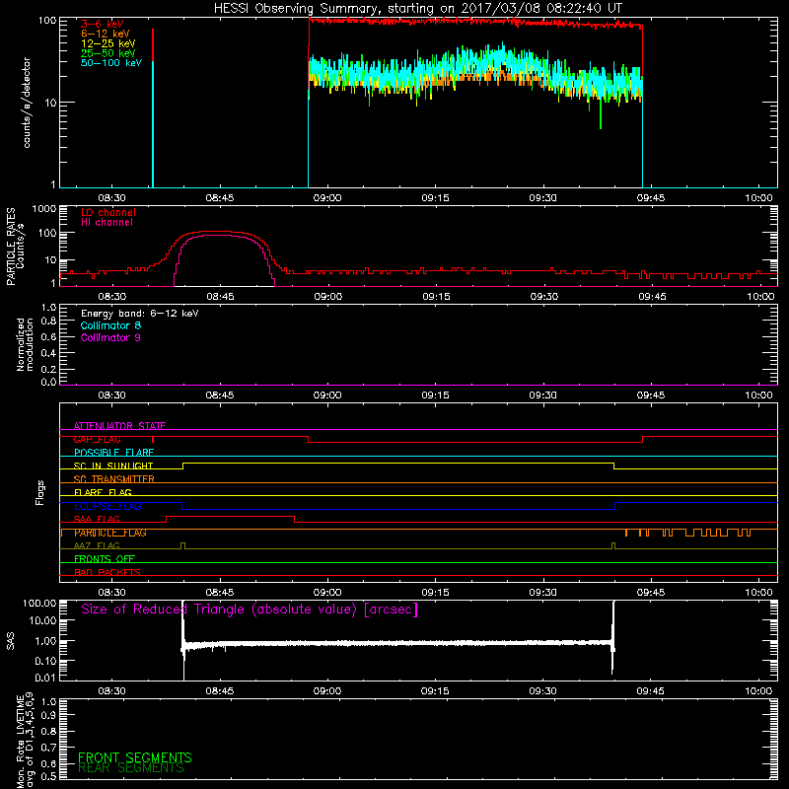Click the vertical "Flags" axis label

(x=40, y=492)
